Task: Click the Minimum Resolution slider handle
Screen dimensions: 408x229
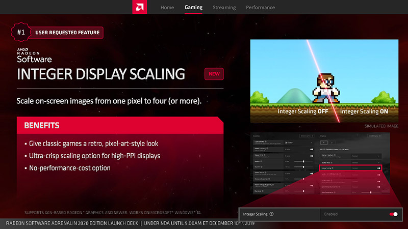Action: click(x=303, y=179)
